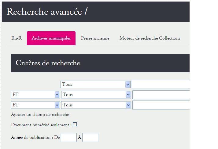Open the Presse ancienne tab

pyautogui.click(x=95, y=38)
